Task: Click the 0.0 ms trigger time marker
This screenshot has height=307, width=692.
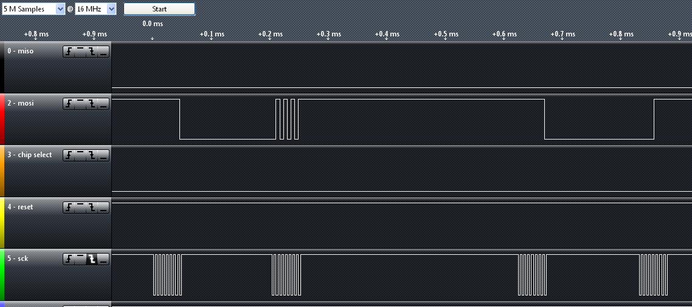Action: 153,24
